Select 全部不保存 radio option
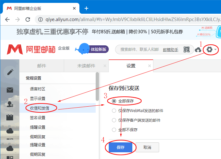Screen dimensions: 221x159 pyautogui.click(x=114, y=130)
